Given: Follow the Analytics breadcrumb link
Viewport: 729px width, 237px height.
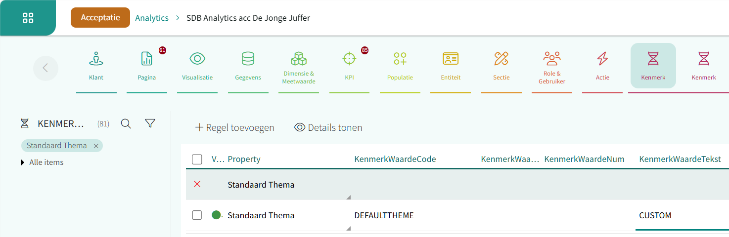Looking at the screenshot, I should pyautogui.click(x=152, y=18).
